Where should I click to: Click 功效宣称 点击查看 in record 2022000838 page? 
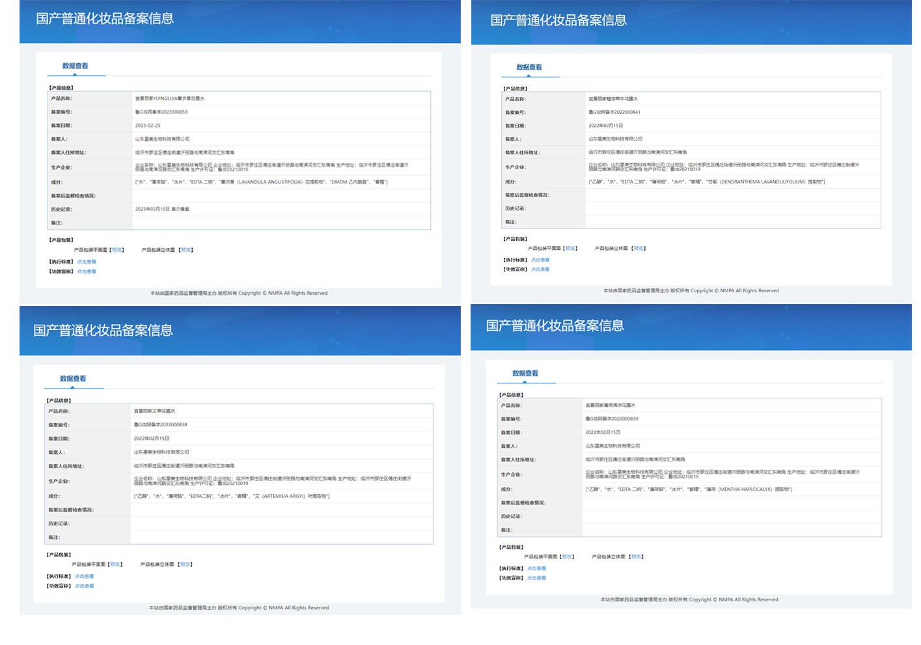[x=85, y=586]
